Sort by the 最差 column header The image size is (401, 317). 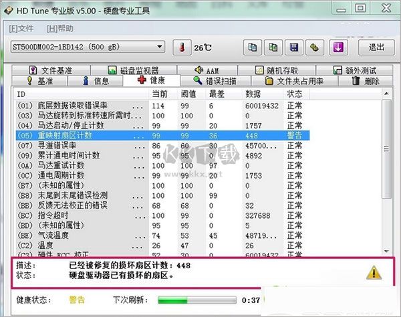pyautogui.click(x=224, y=94)
